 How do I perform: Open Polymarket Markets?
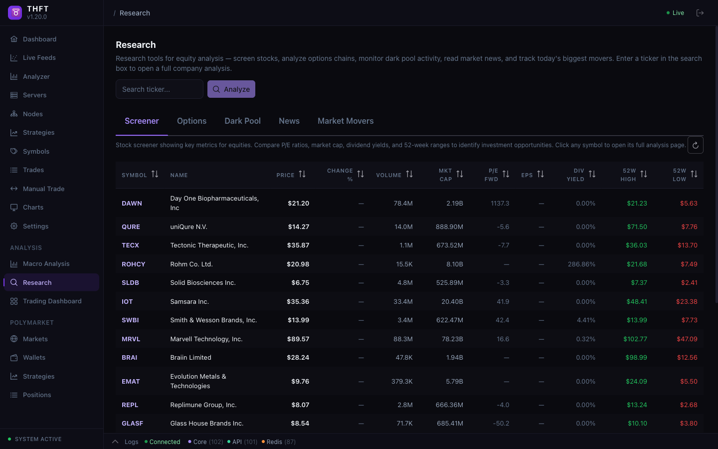click(35, 339)
